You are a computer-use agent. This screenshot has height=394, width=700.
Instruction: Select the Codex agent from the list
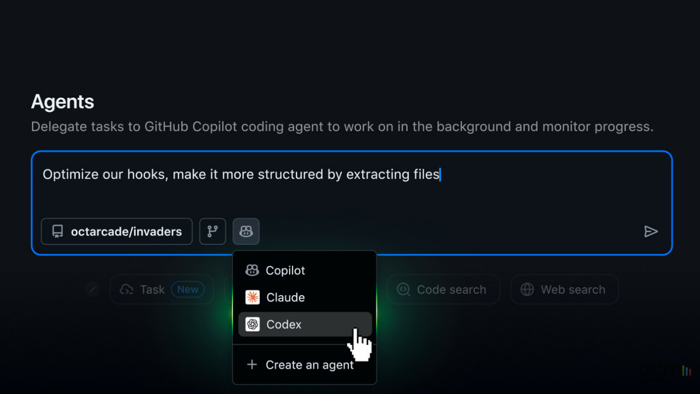pos(305,324)
